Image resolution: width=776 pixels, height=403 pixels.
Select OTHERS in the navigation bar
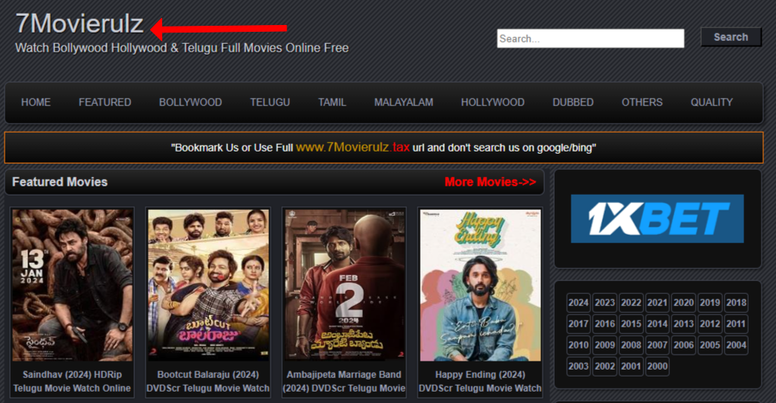pyautogui.click(x=642, y=102)
